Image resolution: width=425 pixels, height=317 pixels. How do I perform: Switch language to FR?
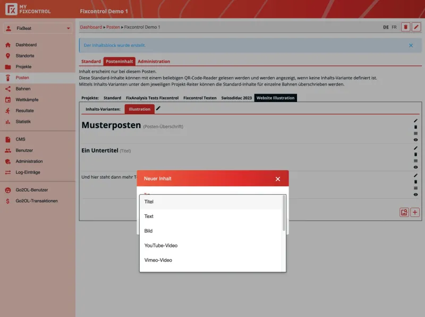tap(394, 27)
